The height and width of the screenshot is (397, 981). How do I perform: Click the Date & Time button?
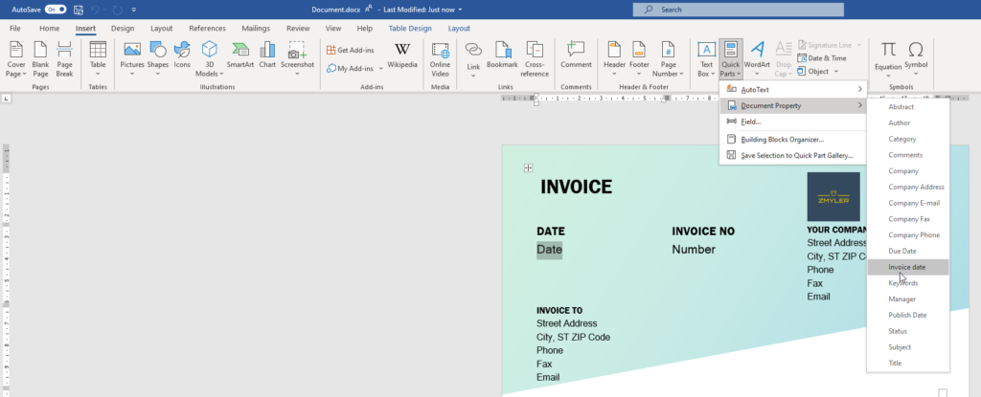pos(821,58)
